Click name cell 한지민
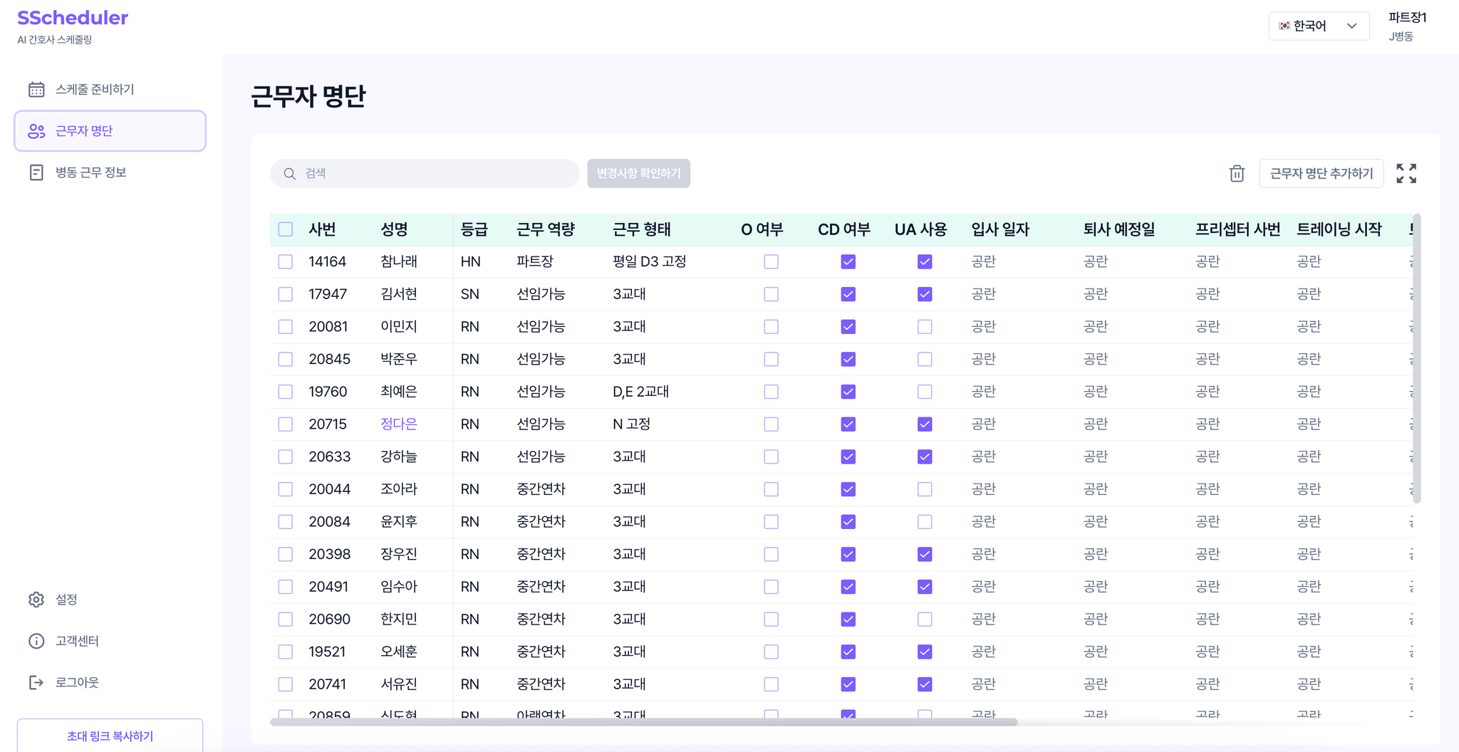The height and width of the screenshot is (752, 1459). (x=398, y=620)
